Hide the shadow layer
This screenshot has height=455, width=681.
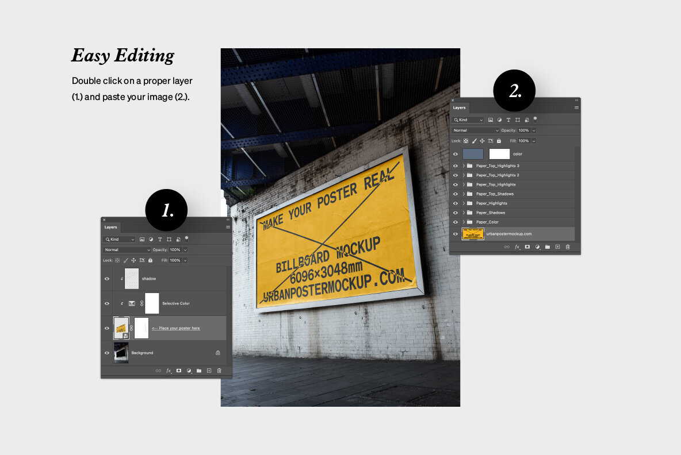pyautogui.click(x=106, y=279)
